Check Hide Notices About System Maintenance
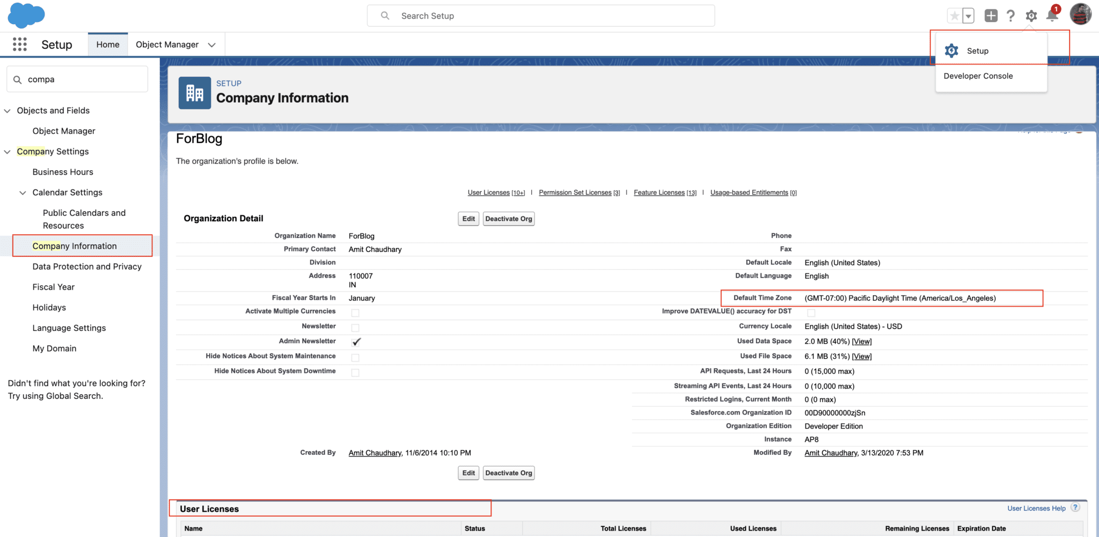The width and height of the screenshot is (1099, 537). 355,356
